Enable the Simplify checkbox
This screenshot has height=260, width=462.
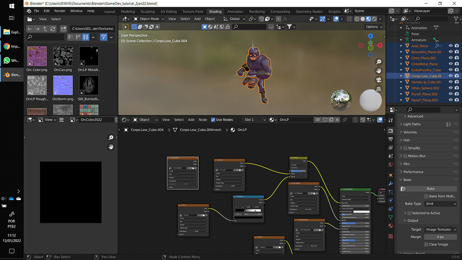click(x=405, y=148)
